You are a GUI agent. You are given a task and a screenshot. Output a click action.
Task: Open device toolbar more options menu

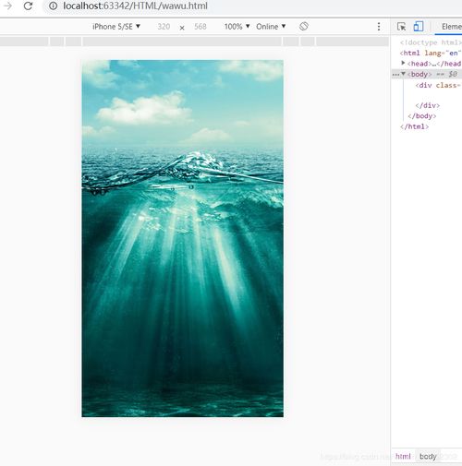(x=379, y=27)
